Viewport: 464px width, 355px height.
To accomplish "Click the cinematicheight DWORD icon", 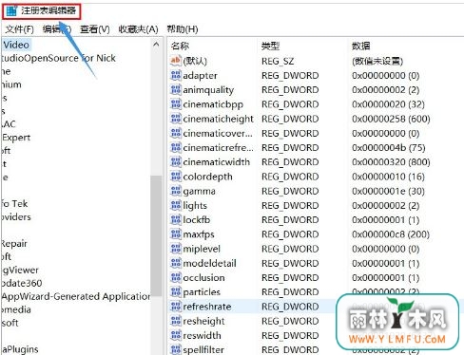I will coord(176,119).
